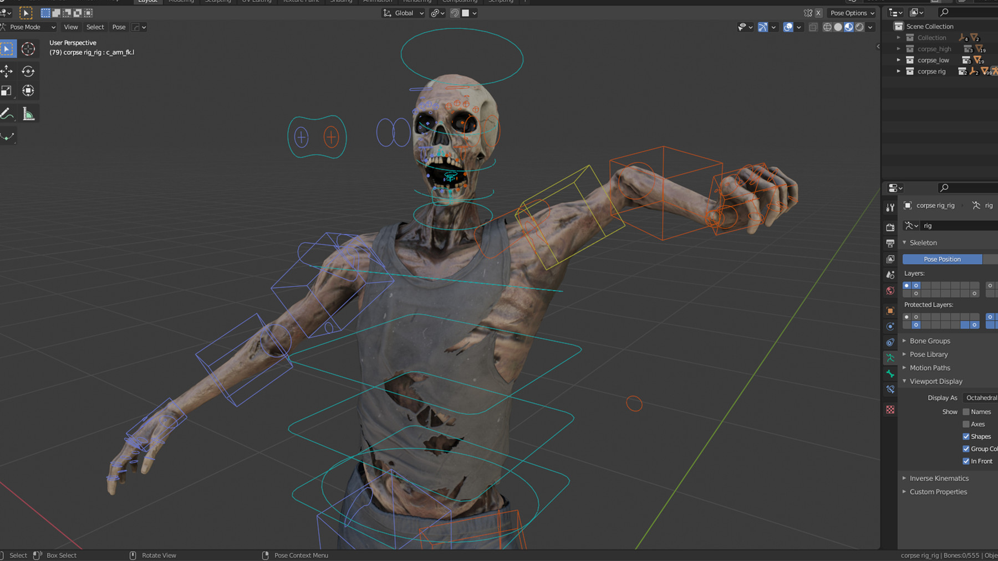Open the Physics Properties tab
The height and width of the screenshot is (561, 998).
(x=890, y=325)
